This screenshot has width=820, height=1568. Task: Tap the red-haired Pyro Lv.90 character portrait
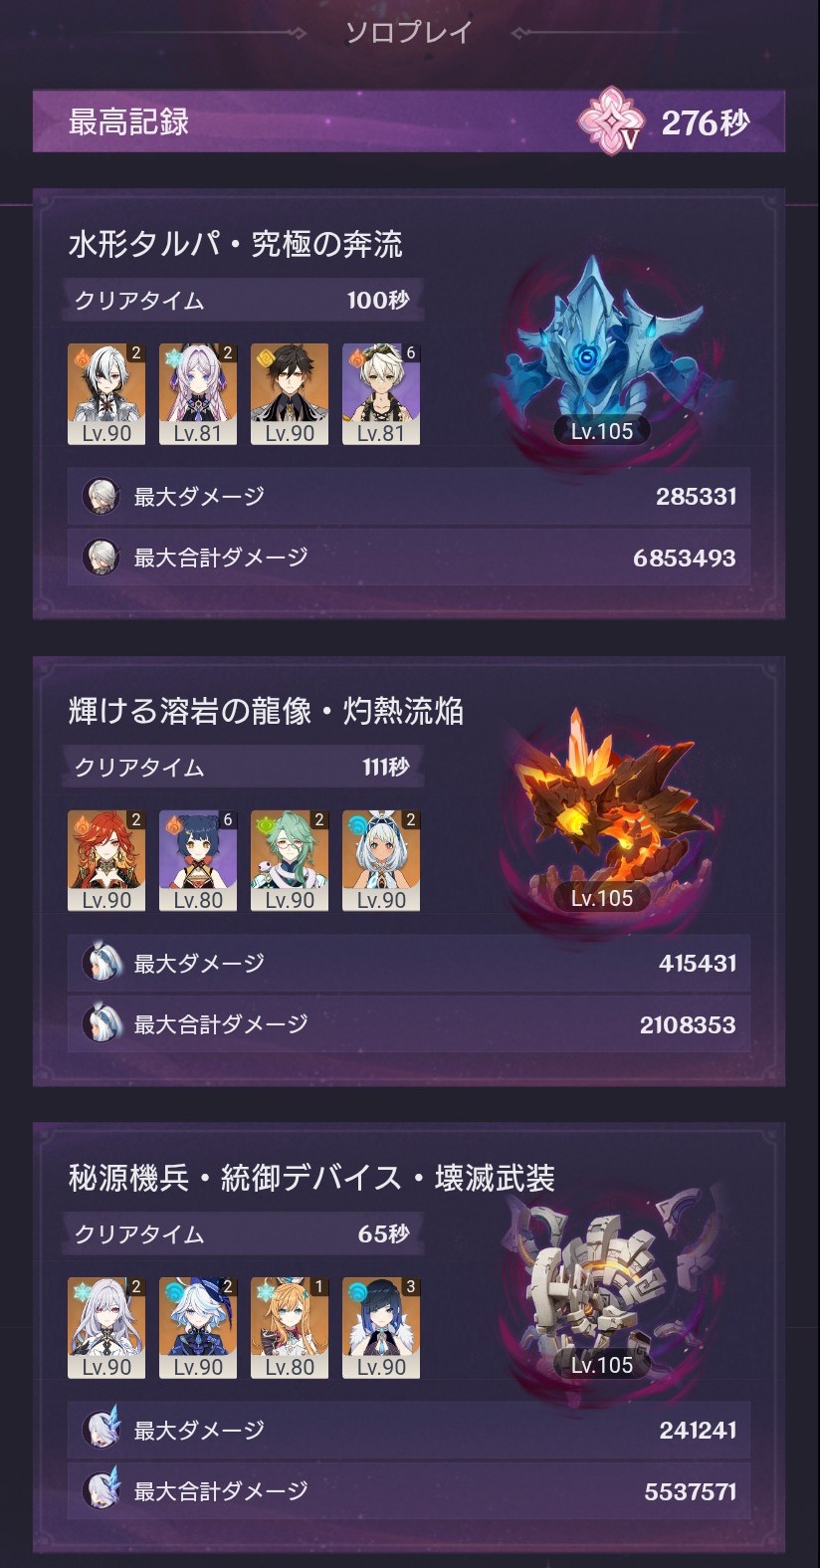point(106,861)
